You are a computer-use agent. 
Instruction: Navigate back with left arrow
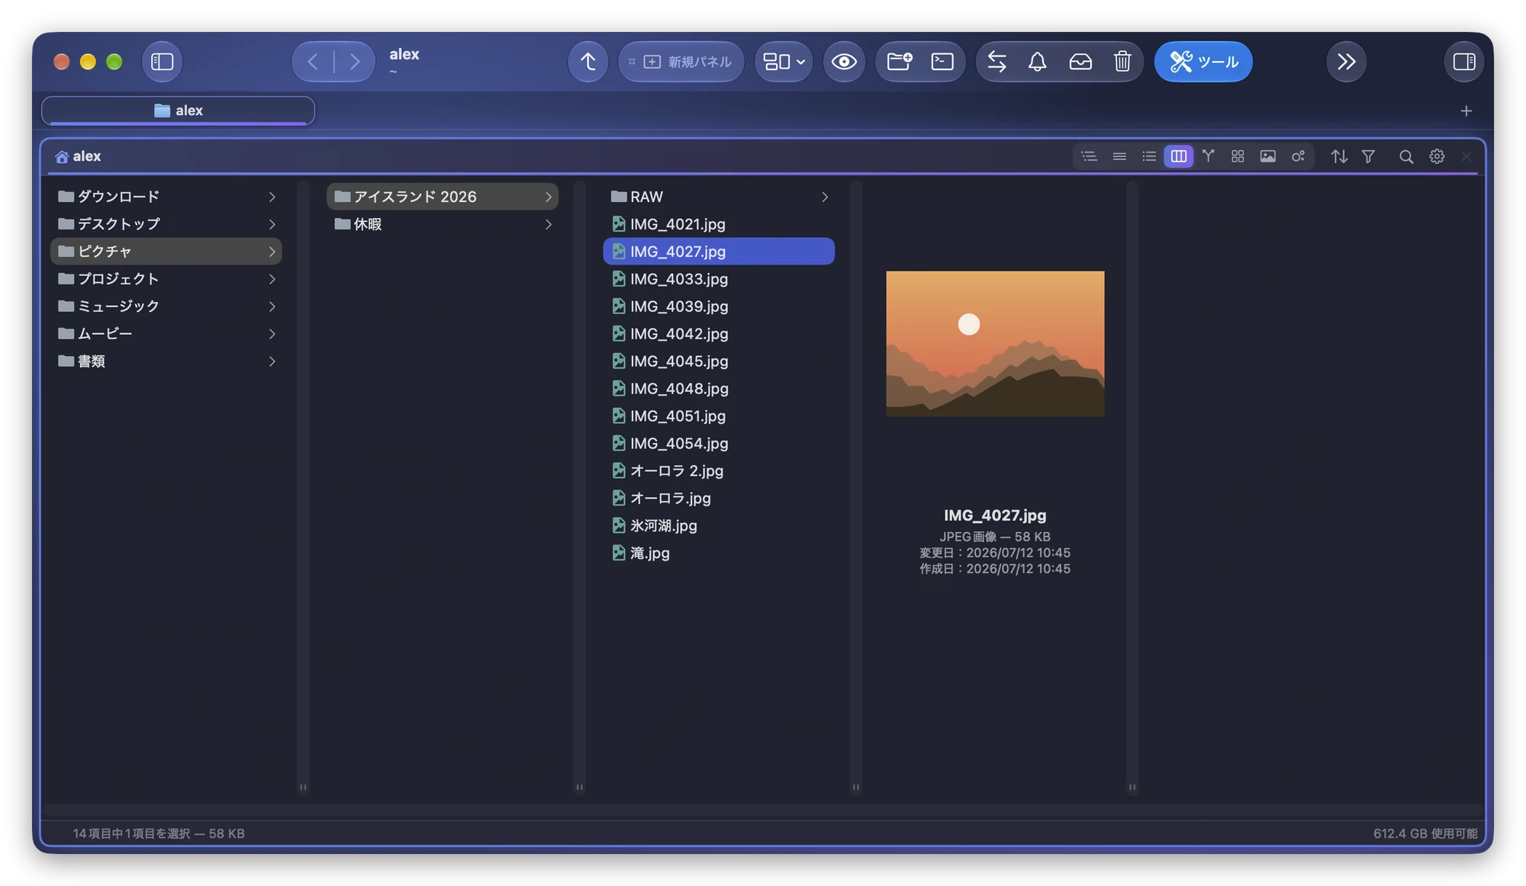point(313,62)
